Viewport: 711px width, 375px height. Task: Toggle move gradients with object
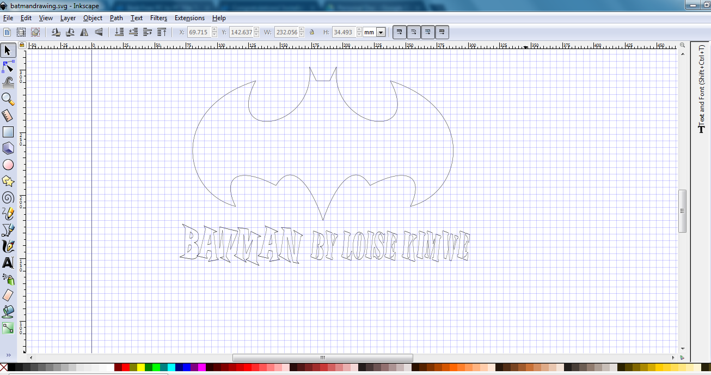[x=428, y=32]
